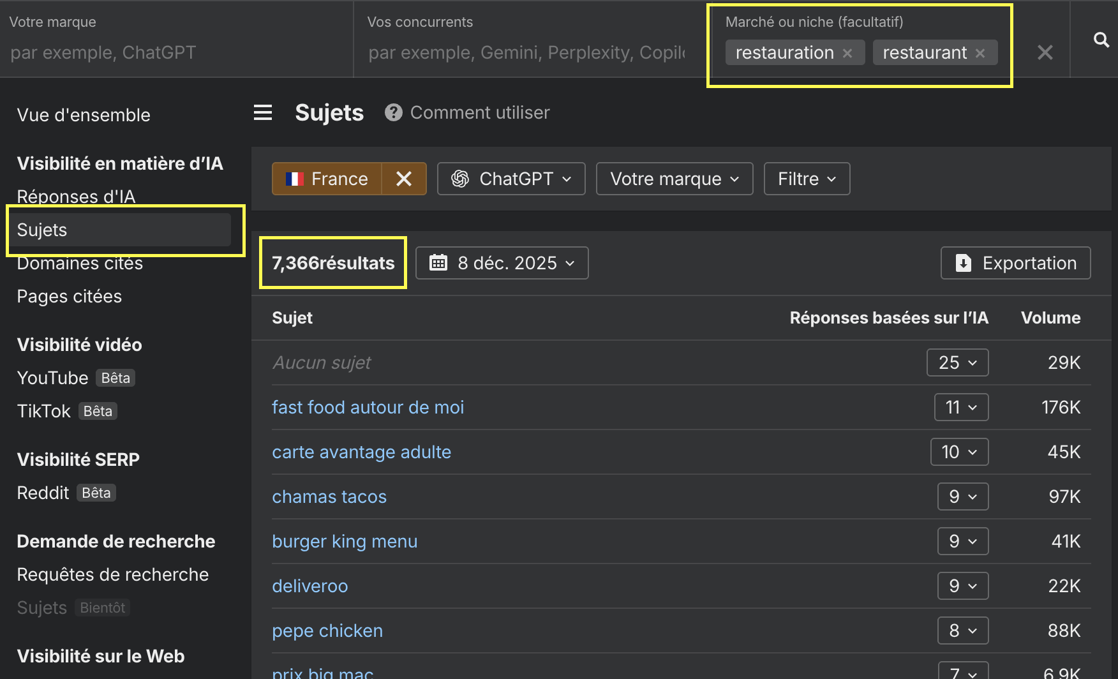Open the fast food autour de moi topic
Viewport: 1118px width, 679px height.
point(368,407)
